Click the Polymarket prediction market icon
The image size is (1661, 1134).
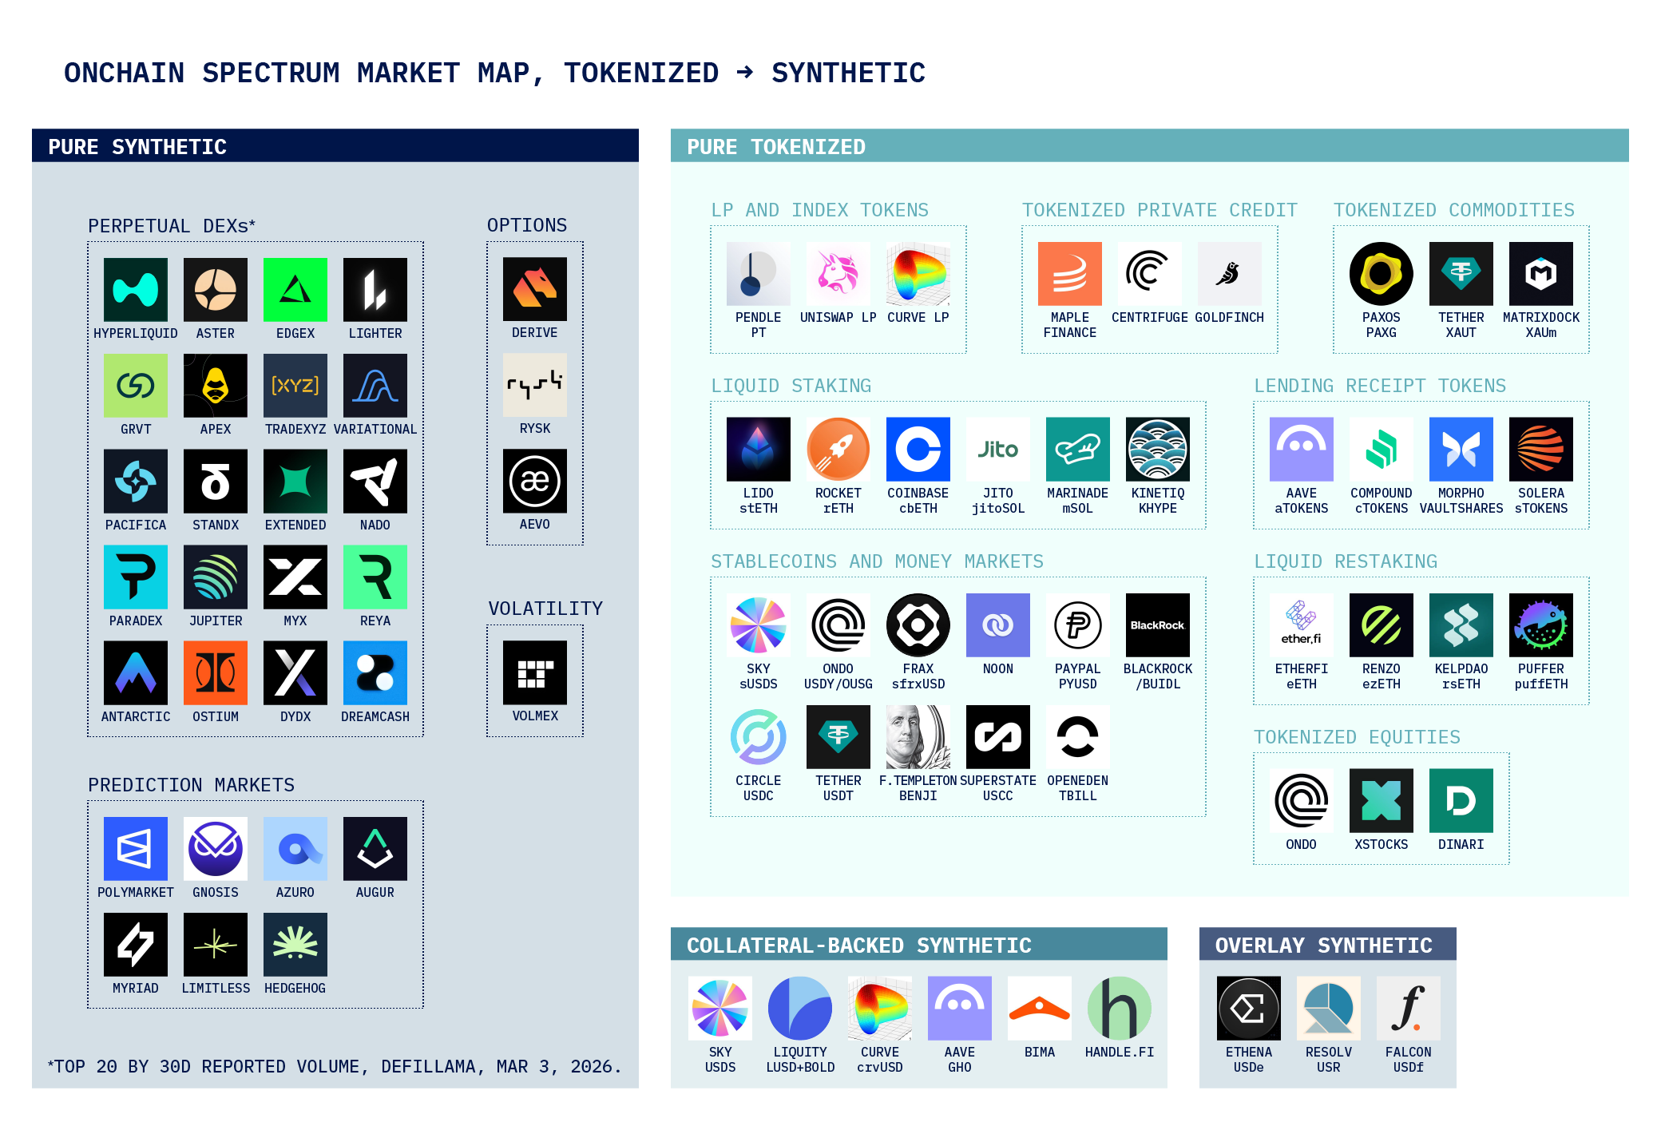pos(136,849)
